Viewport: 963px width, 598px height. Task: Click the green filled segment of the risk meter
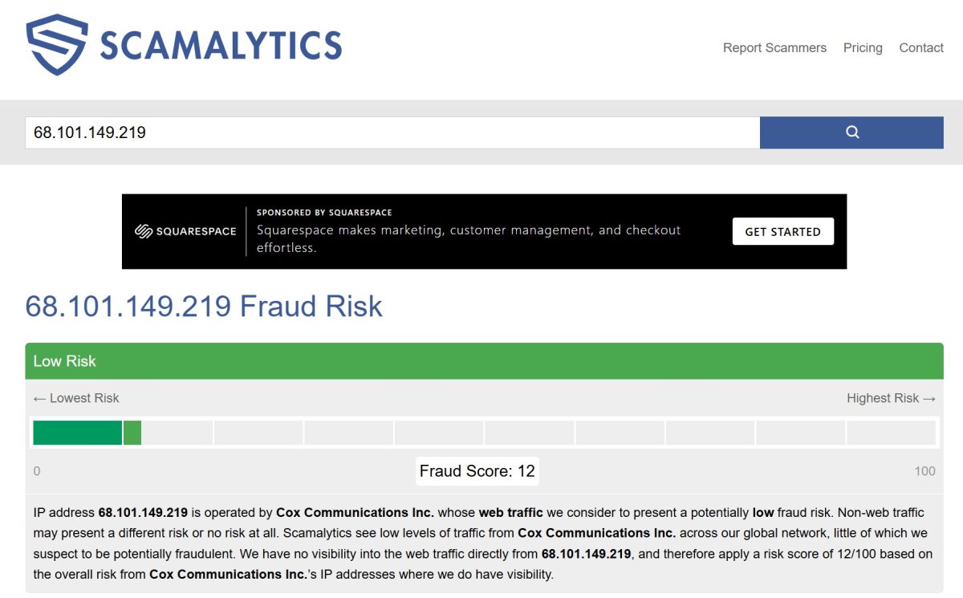(78, 433)
